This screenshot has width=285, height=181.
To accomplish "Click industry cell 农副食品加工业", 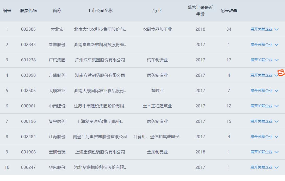I will click(157, 29).
